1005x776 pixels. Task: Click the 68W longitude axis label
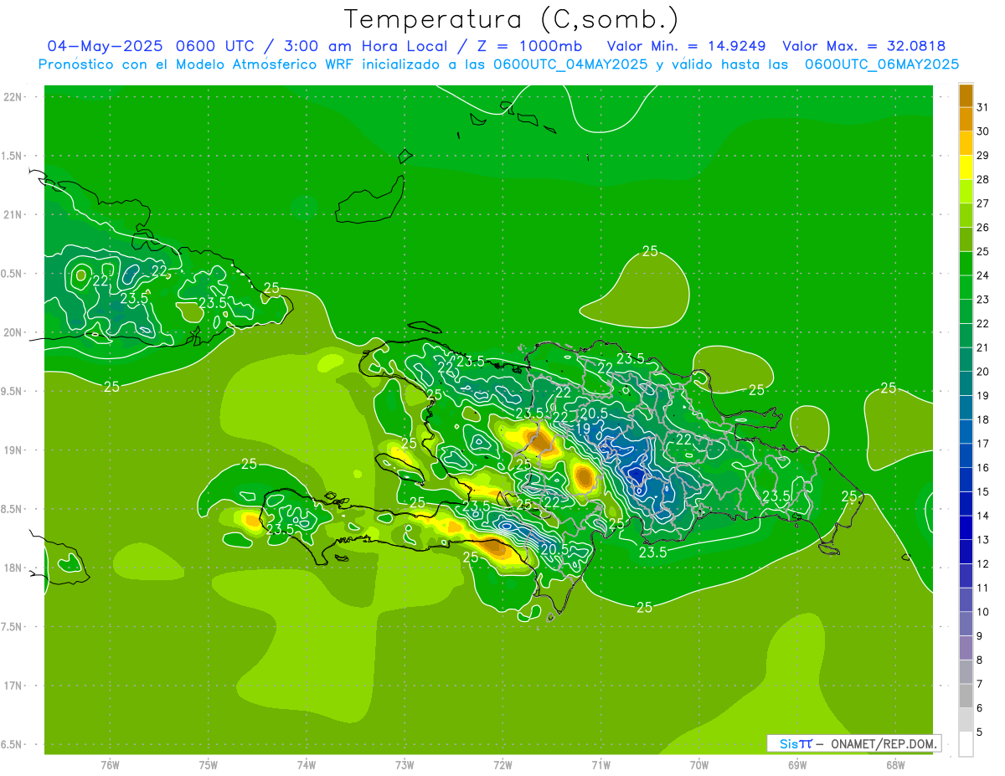click(x=895, y=765)
